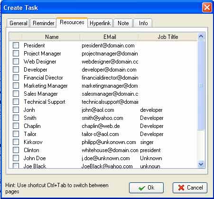Tick the Project Manager checkbox
214x199 pixels.
pyautogui.click(x=16, y=53)
